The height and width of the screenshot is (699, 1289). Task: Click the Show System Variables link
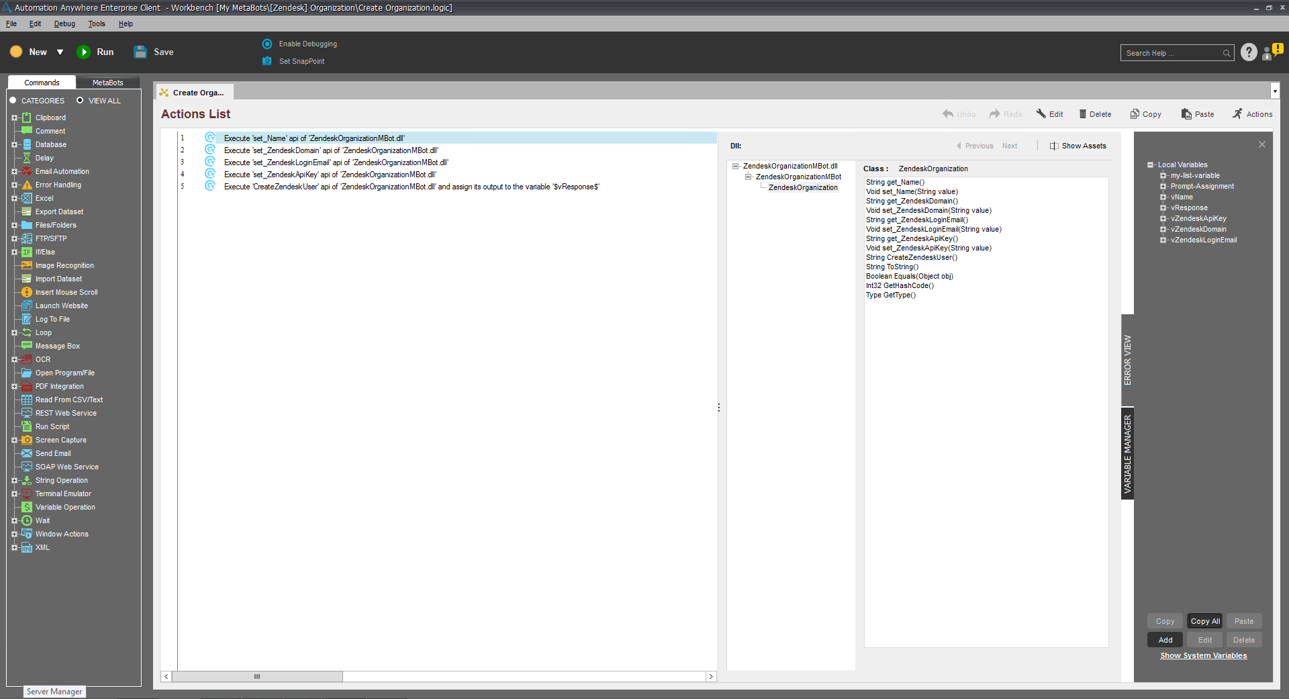click(1203, 655)
